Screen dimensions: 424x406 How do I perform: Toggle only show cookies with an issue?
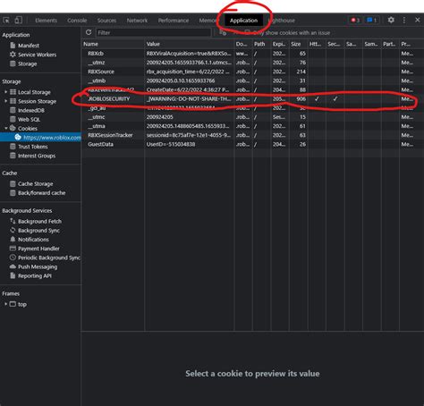(x=247, y=32)
